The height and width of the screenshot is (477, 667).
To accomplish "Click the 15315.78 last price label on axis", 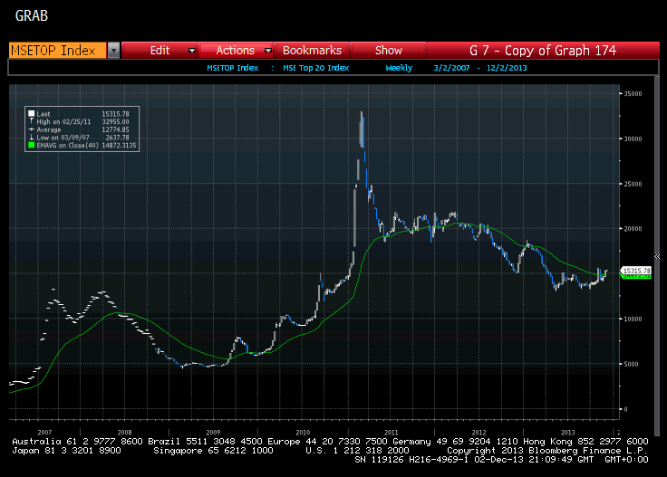I will point(636,271).
